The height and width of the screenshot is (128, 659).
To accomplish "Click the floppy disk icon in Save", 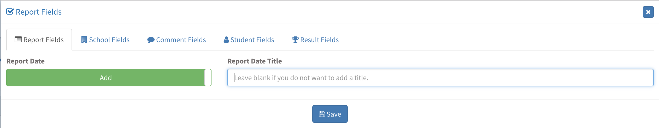I will click(x=322, y=114).
